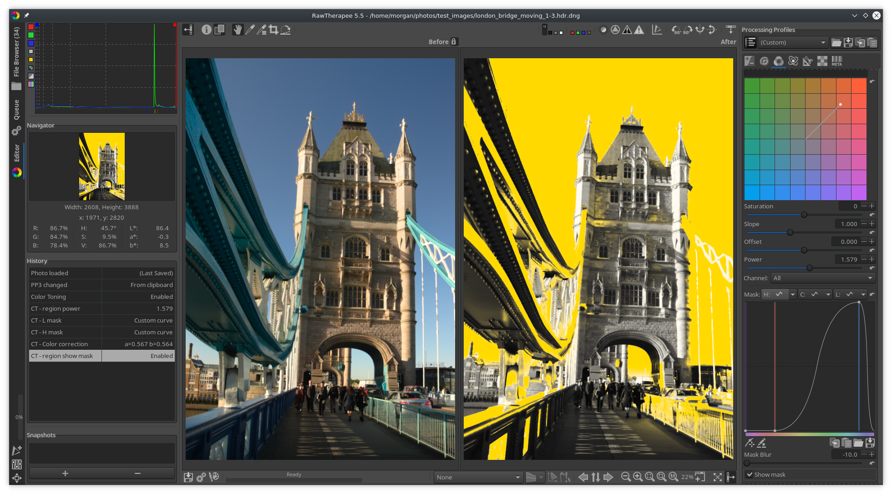
Task: Open the None background color dropdown
Action: click(477, 477)
